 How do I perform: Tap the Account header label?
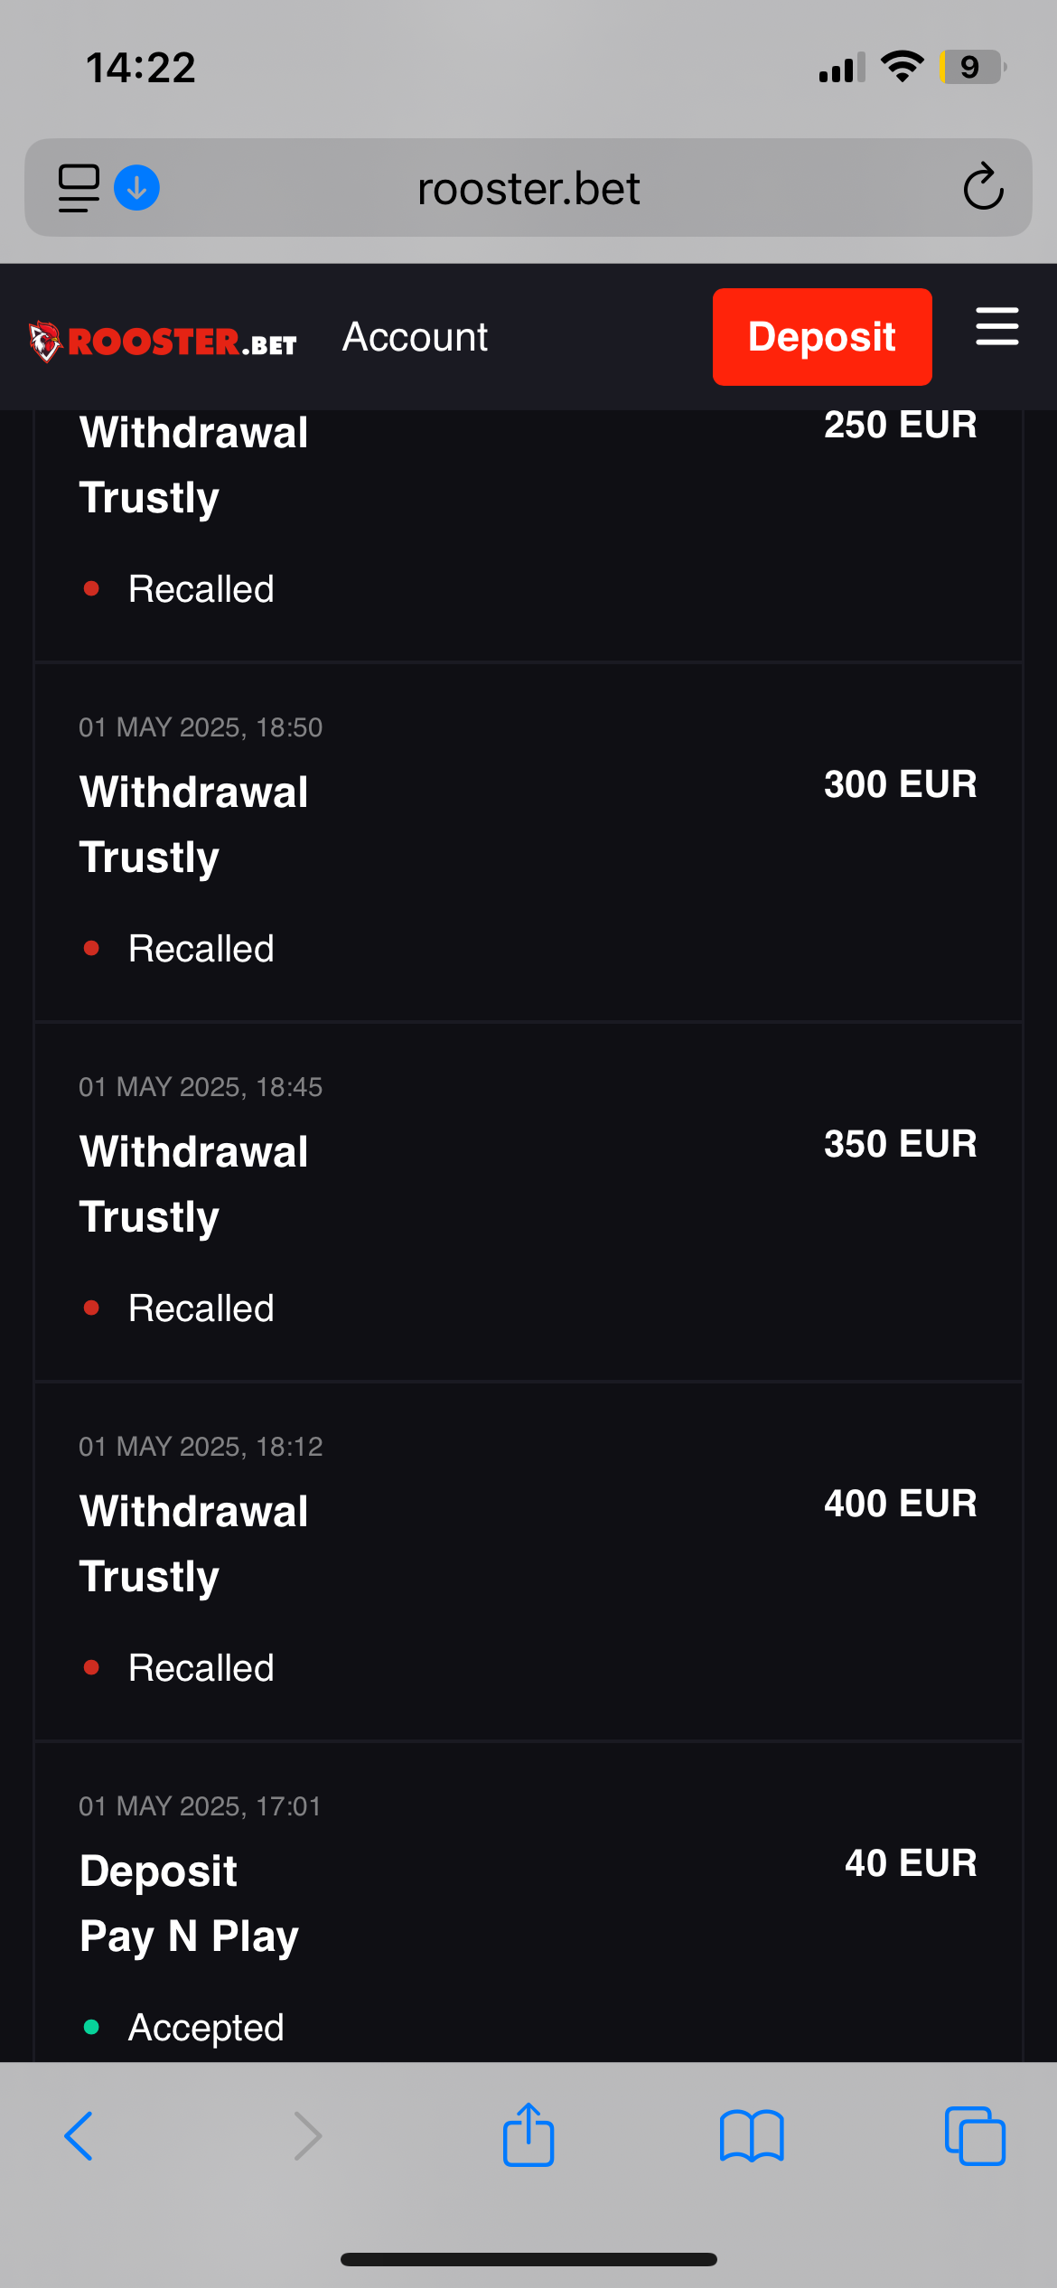(415, 337)
